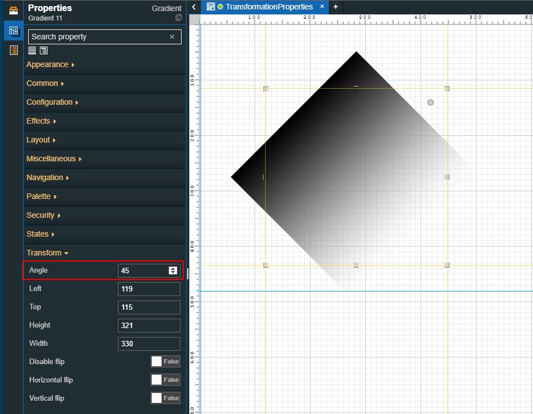Screen dimensions: 533x414
Task: Open the orange list panel icon in sidebar
Action: (x=13, y=50)
